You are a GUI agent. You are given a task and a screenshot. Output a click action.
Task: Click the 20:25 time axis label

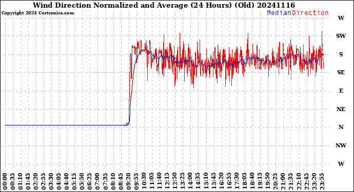(x=276, y=181)
